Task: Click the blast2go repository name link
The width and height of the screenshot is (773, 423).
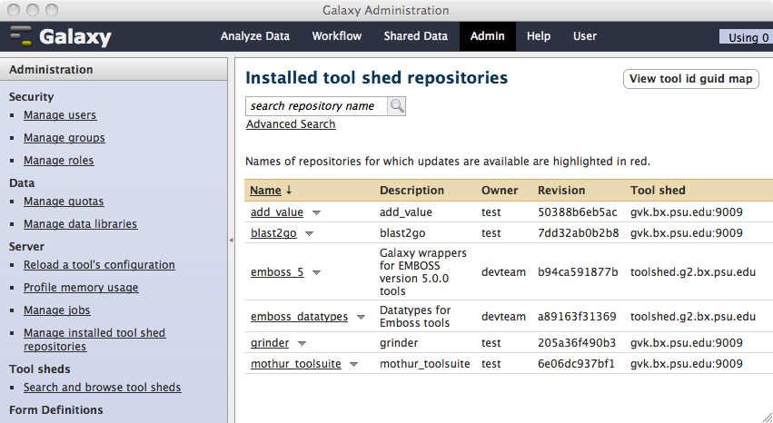Action: tap(273, 233)
